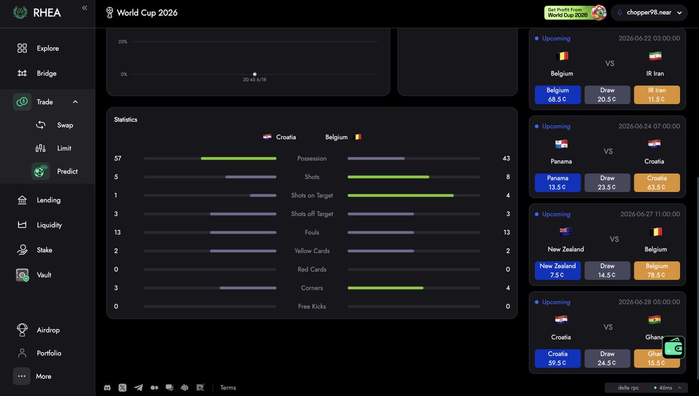The width and height of the screenshot is (699, 396).
Task: Open the Explore page icon
Action: (22, 48)
